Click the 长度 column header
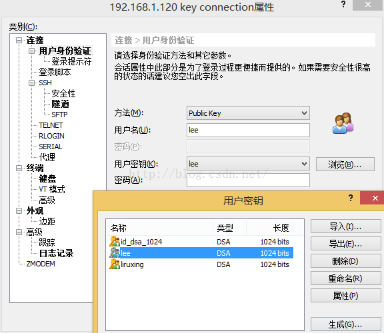The image size is (384, 333). click(x=269, y=228)
